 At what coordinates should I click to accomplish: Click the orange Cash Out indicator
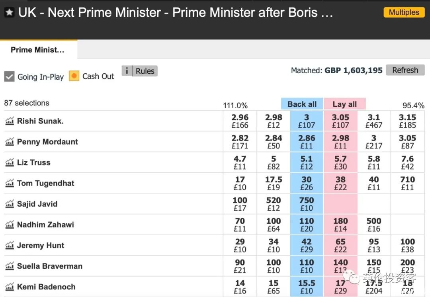click(x=74, y=76)
